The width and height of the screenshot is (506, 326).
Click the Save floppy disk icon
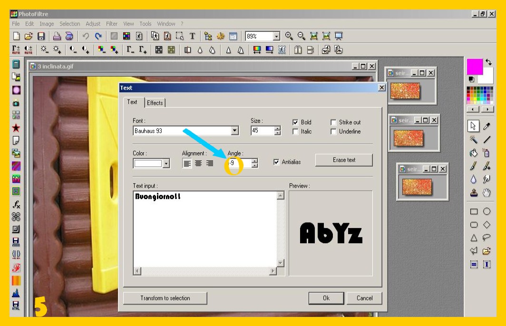[41, 36]
